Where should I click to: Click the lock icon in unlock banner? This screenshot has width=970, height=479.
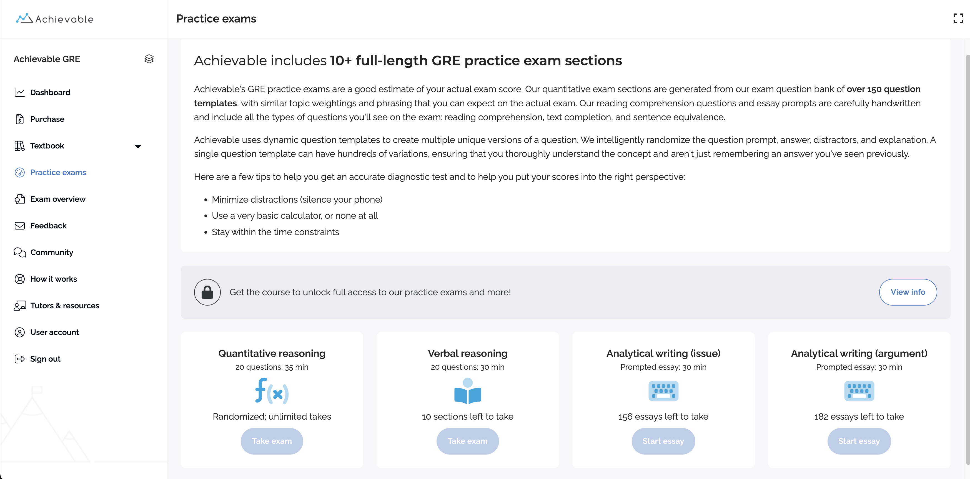pos(207,292)
